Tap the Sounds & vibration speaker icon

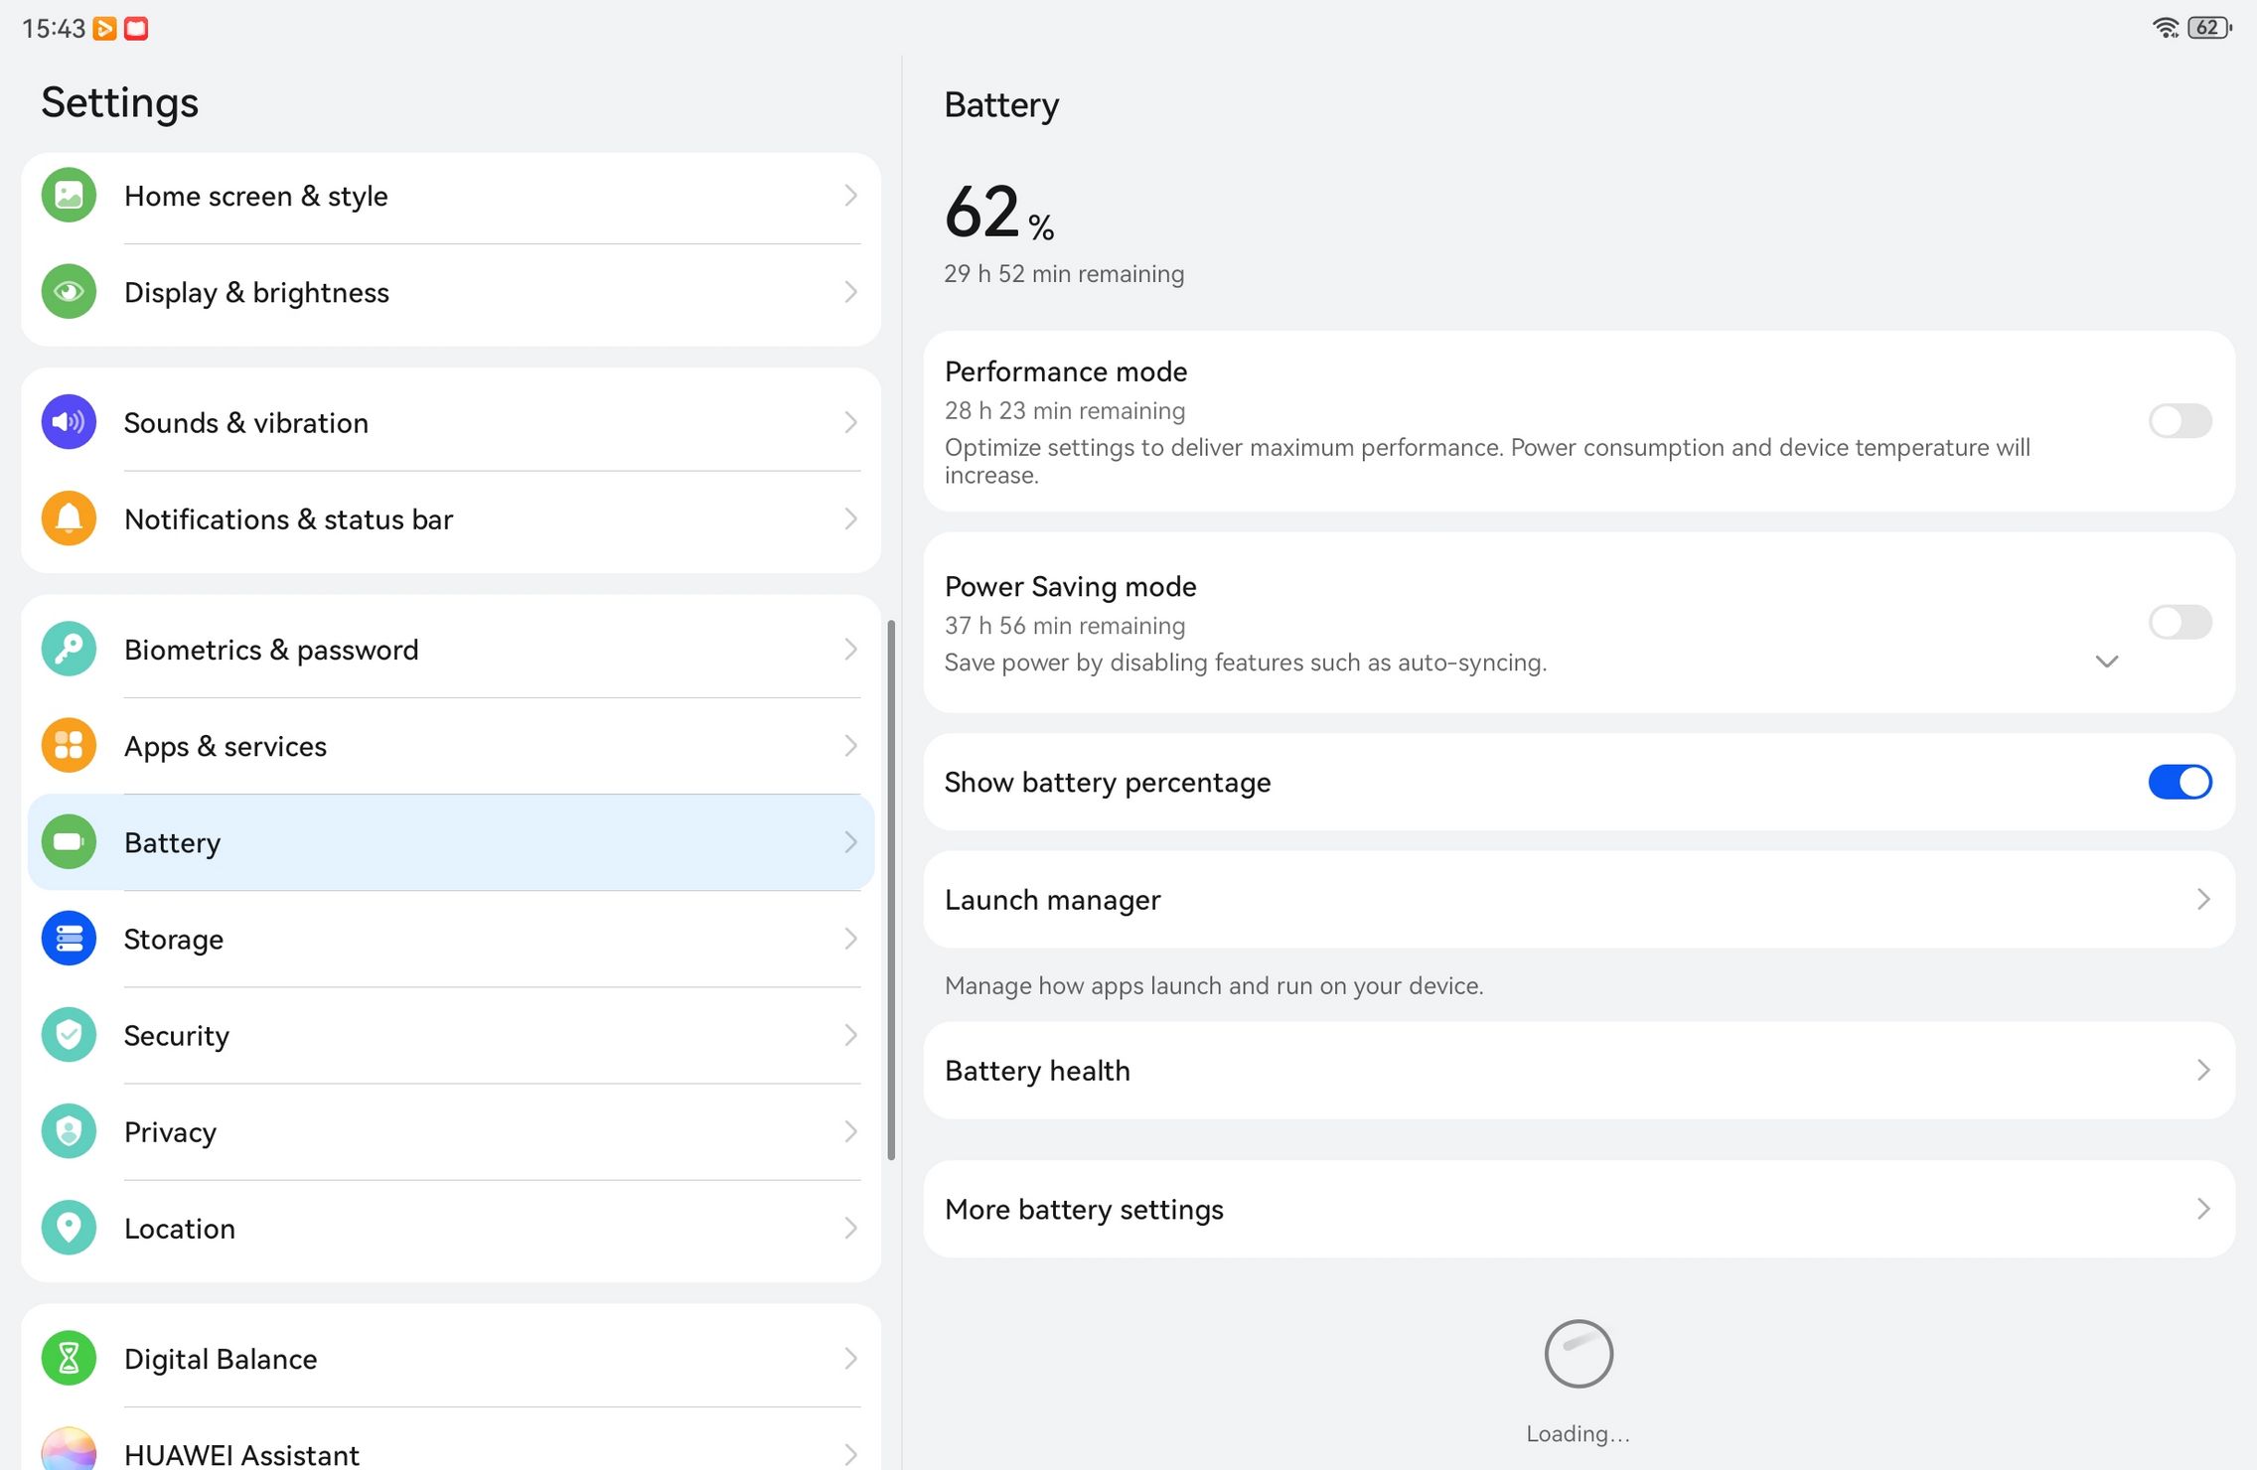pos(69,422)
